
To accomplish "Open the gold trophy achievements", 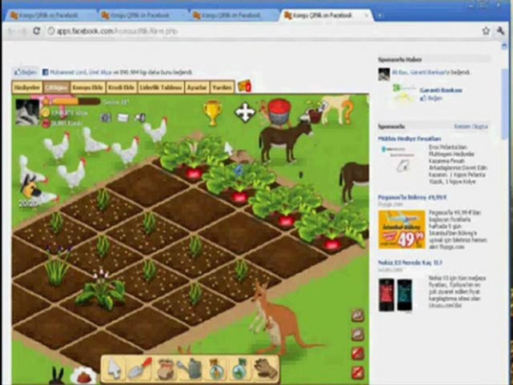I will (x=212, y=113).
